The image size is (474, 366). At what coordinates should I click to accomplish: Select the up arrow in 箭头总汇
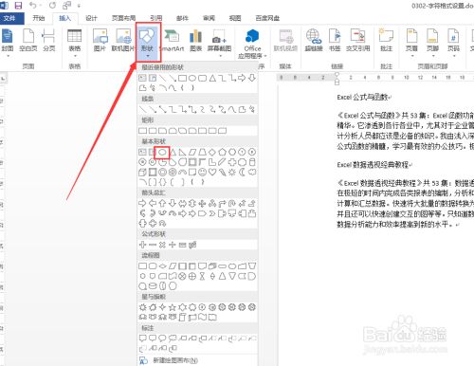point(162,203)
